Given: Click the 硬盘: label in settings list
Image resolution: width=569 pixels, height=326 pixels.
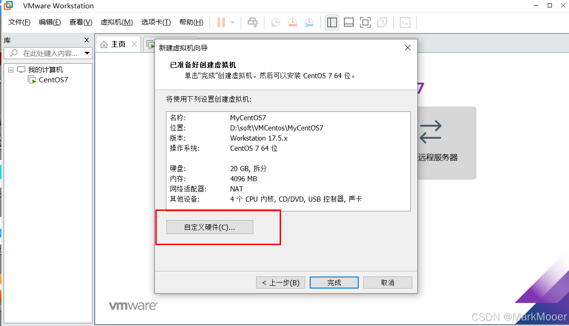Looking at the screenshot, I should click(x=177, y=169).
